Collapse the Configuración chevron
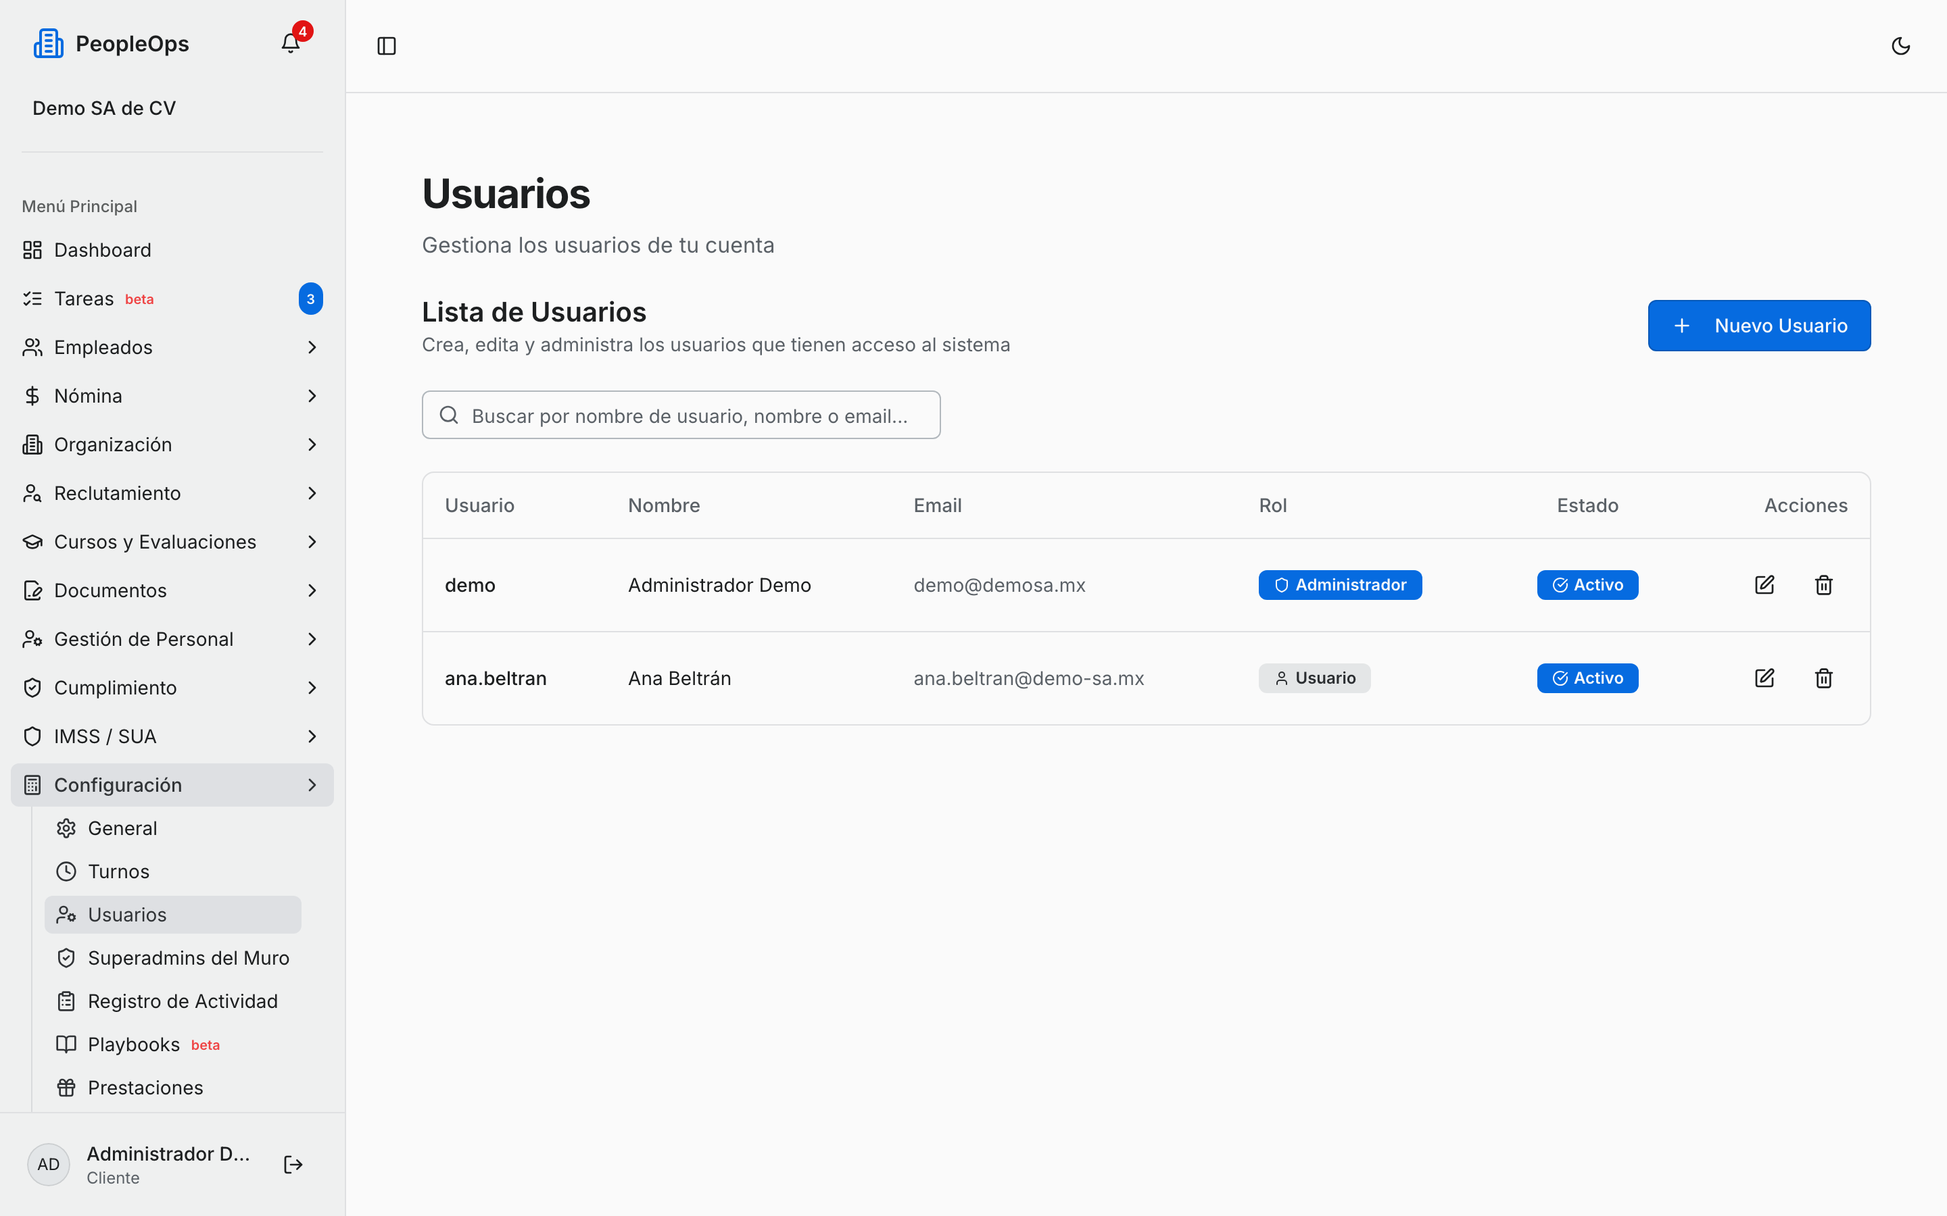Screen dimensions: 1947x1216 click(312, 785)
